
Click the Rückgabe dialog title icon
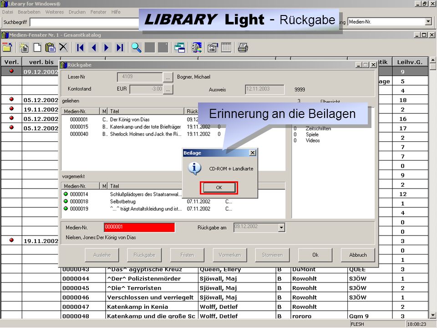click(64, 65)
